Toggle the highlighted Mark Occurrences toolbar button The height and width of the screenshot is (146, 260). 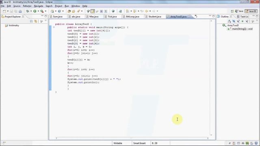tap(93, 11)
